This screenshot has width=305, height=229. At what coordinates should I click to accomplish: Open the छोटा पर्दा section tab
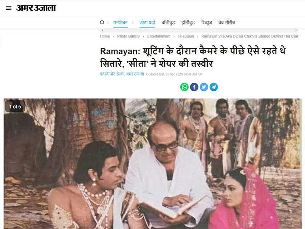point(147,23)
